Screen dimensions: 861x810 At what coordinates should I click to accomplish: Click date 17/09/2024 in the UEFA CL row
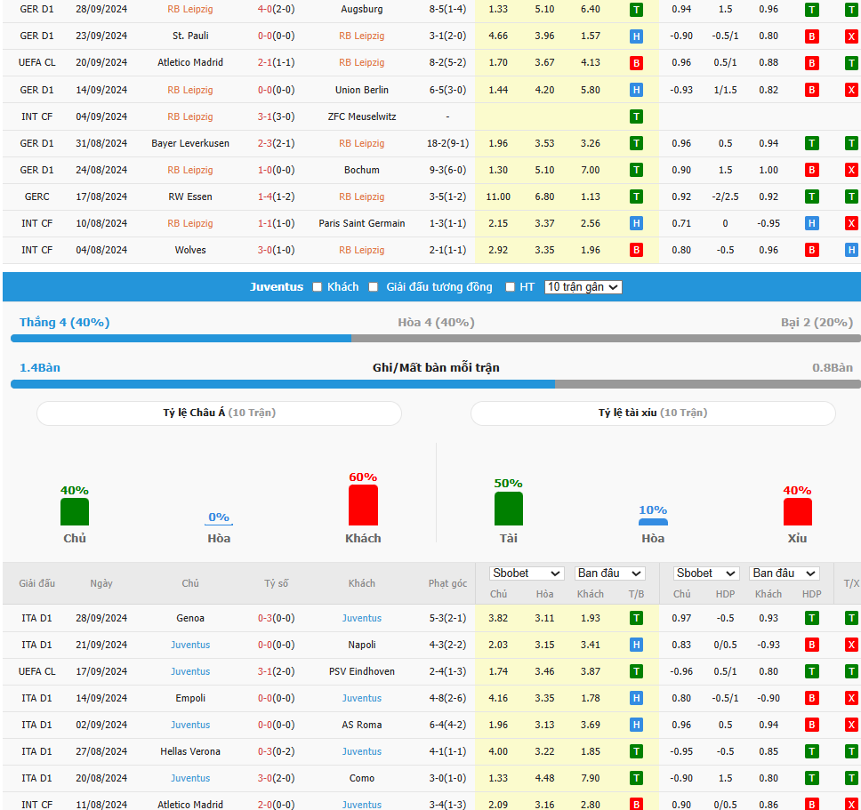101,671
